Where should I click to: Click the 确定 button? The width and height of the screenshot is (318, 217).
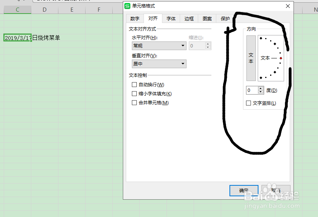[x=244, y=190]
